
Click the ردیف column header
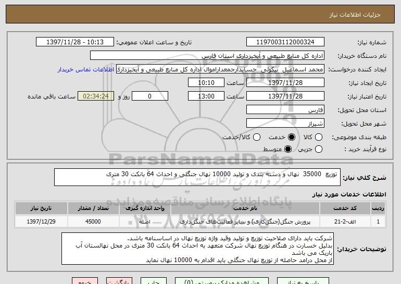click(x=378, y=208)
